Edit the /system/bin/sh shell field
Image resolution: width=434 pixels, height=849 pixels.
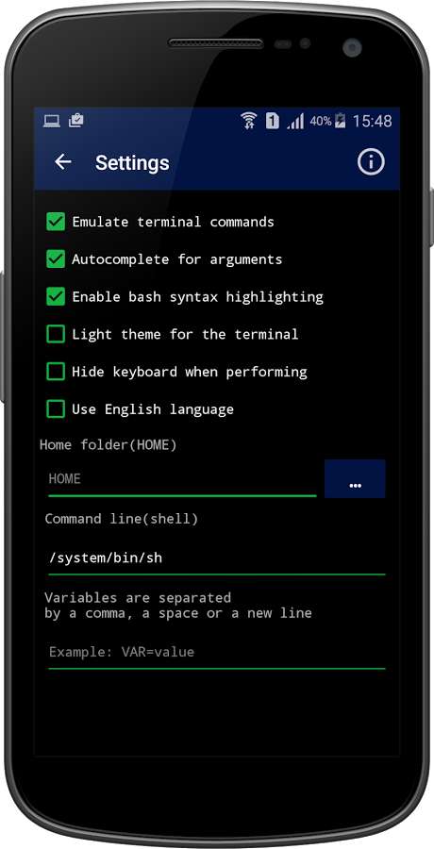217,558
